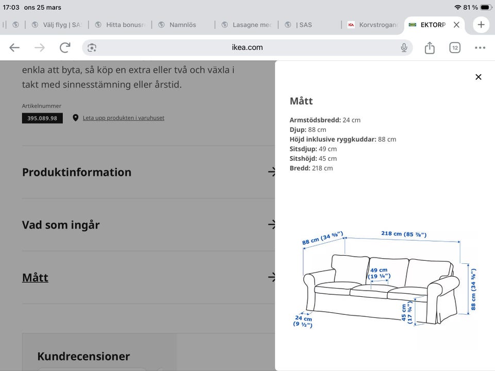Switch to the Välj flyg | SAS tab
The height and width of the screenshot is (371, 495).
click(x=57, y=25)
